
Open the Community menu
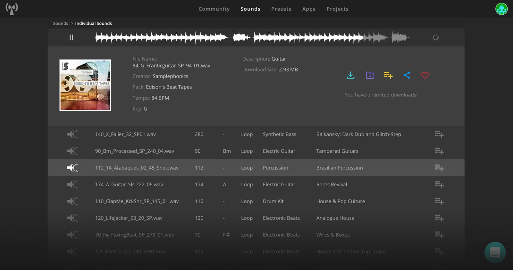(x=214, y=9)
